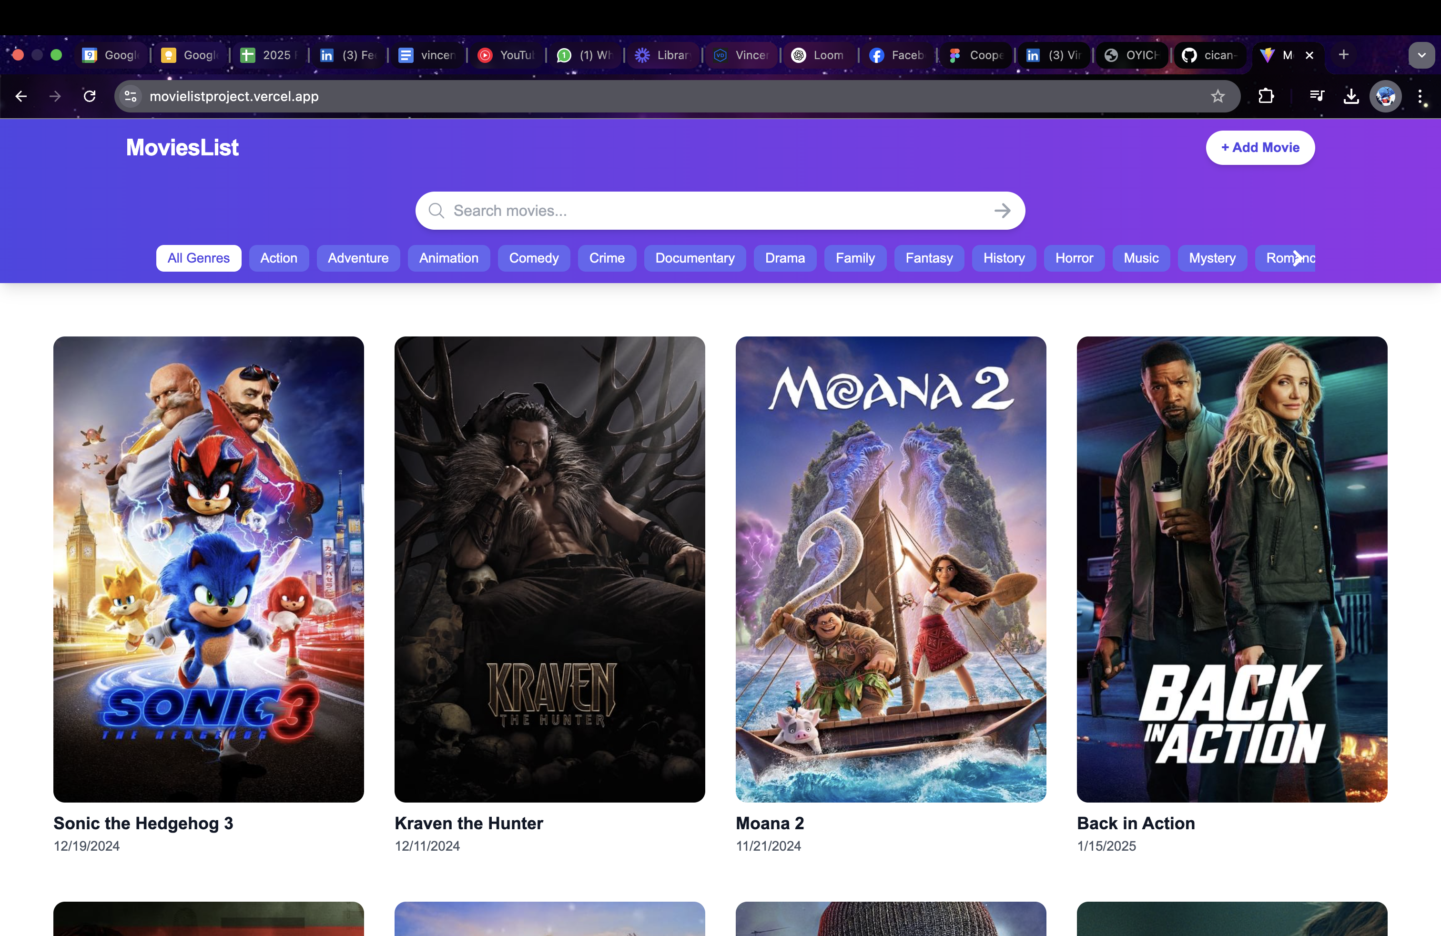The width and height of the screenshot is (1441, 936).
Task: Switch to the Figma Cooper tab
Action: tap(976, 55)
